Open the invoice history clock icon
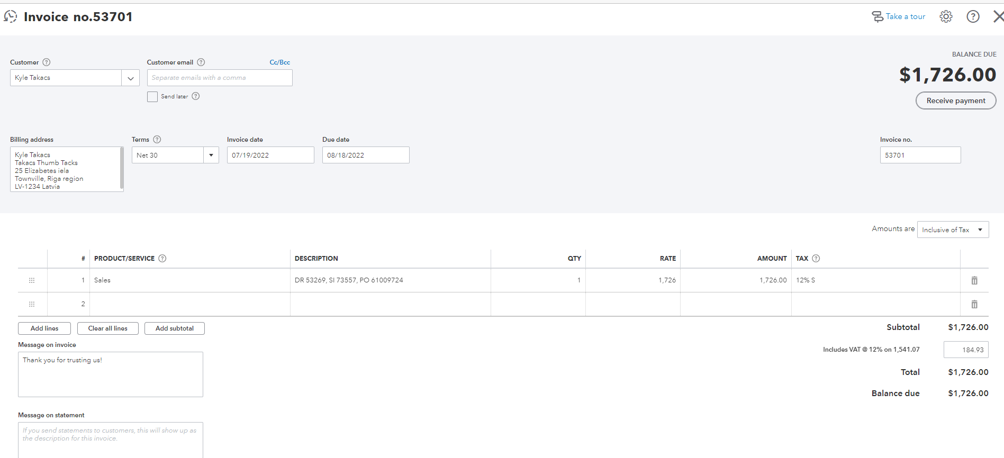 pos(11,16)
